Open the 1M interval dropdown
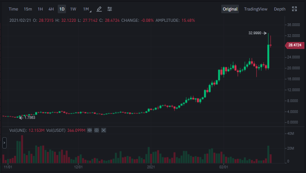The height and width of the screenshot is (173, 306). (87, 9)
